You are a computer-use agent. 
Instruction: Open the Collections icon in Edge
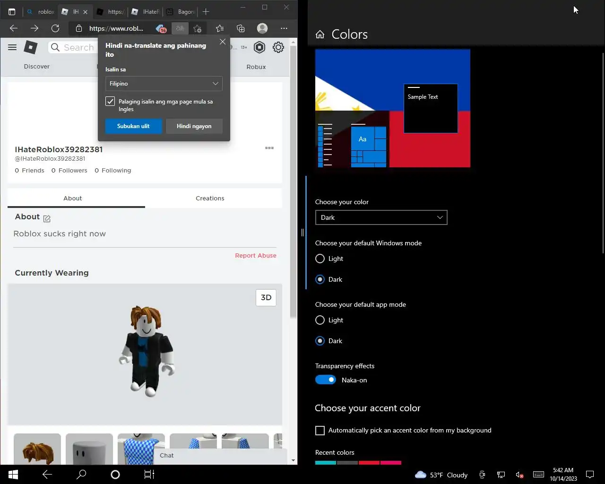[241, 28]
